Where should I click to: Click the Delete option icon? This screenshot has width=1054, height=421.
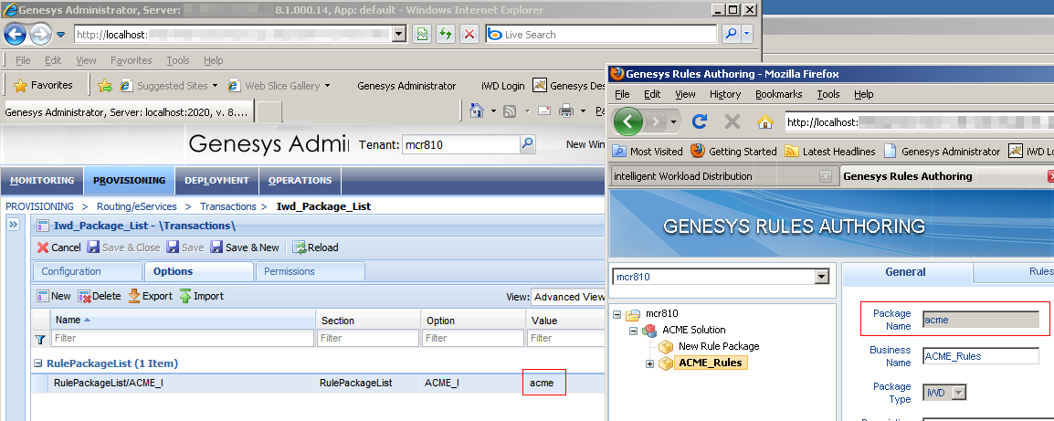[85, 296]
